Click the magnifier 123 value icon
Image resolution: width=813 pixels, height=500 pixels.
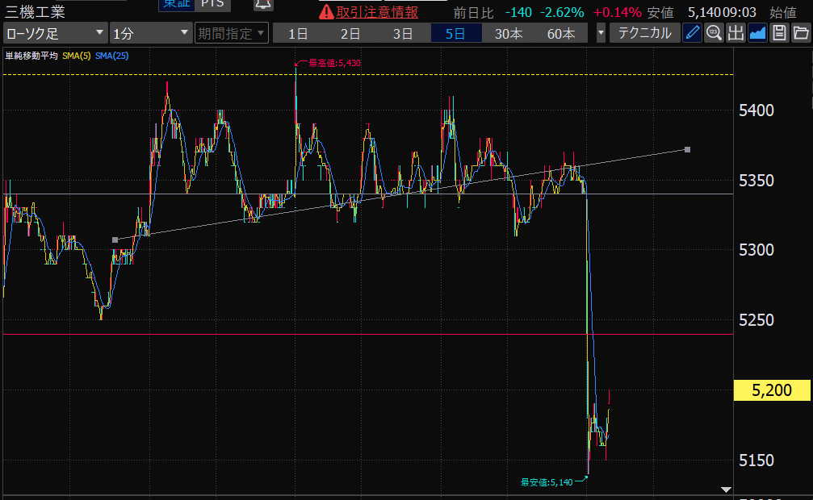click(x=714, y=33)
